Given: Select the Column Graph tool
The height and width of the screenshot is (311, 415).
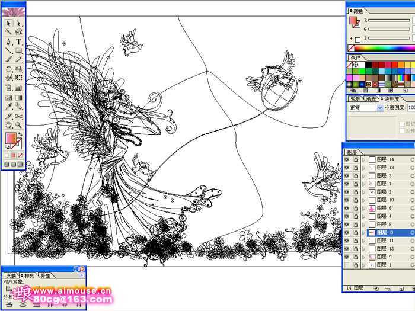Looking at the screenshot, I should 18,88.
